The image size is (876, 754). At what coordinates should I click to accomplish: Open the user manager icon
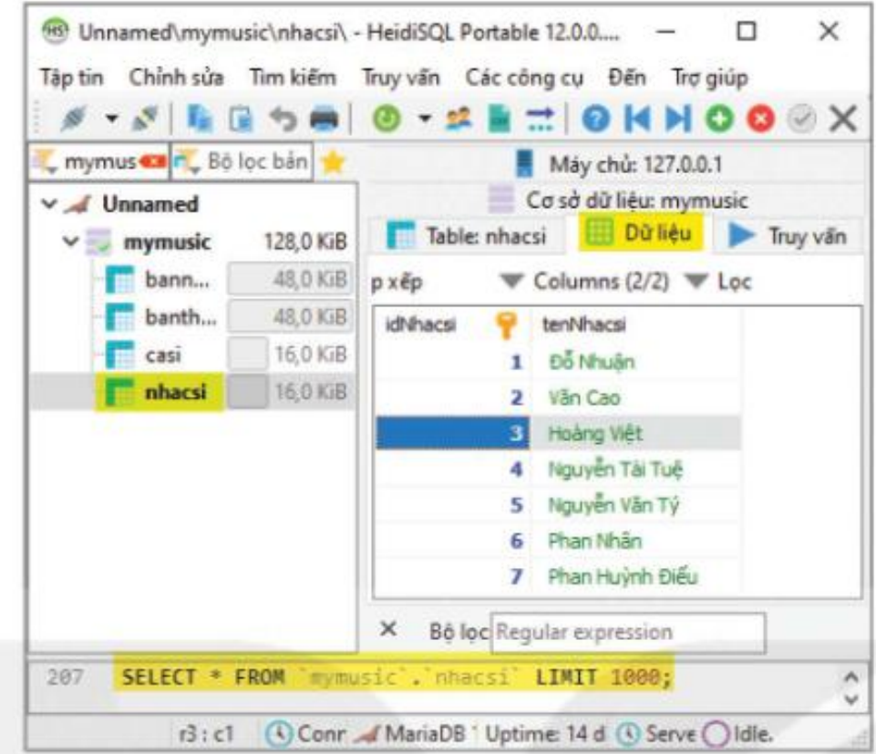459,119
